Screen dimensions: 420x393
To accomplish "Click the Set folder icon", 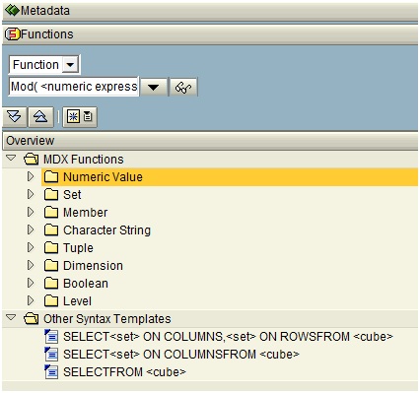I will point(51,195).
